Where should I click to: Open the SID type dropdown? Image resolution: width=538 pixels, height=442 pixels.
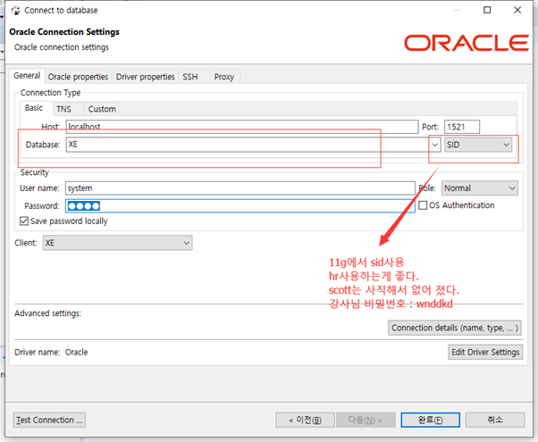click(x=478, y=145)
